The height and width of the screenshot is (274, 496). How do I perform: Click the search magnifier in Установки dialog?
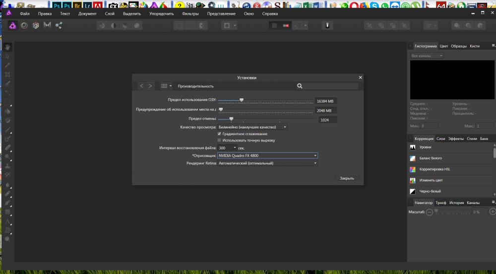click(300, 86)
